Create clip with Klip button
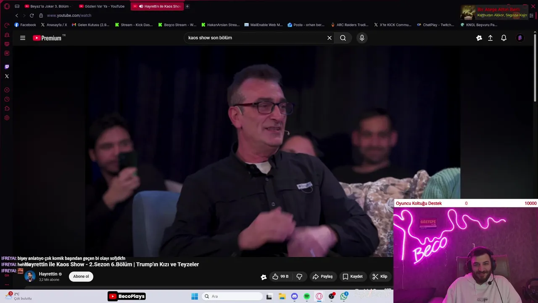Screen dimensions: 538x303 380,276
